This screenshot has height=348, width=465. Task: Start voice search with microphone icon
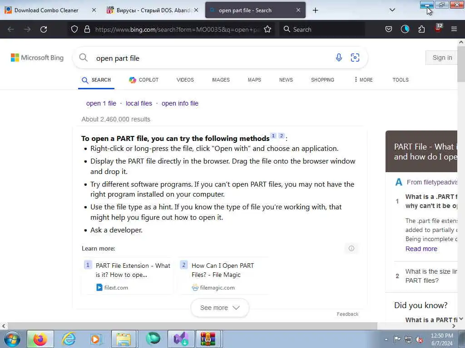pyautogui.click(x=339, y=58)
